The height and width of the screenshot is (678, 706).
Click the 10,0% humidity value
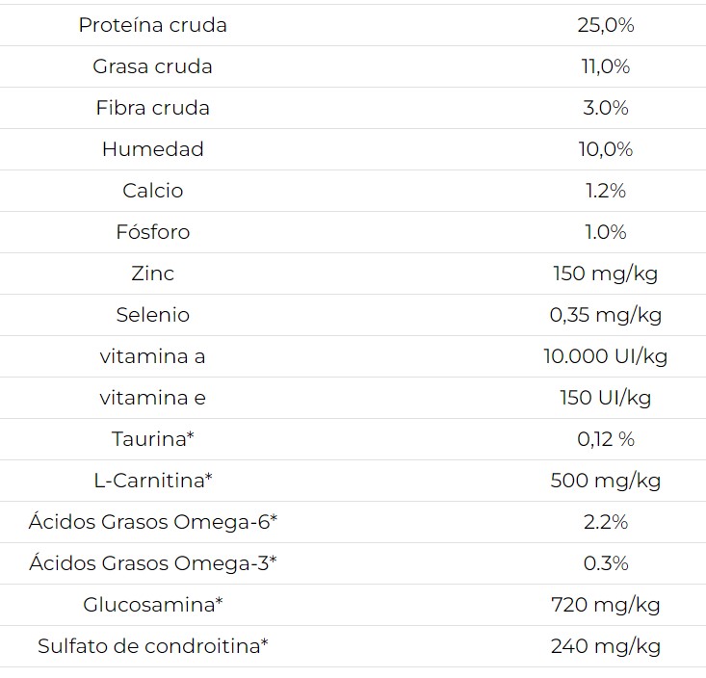(x=605, y=149)
